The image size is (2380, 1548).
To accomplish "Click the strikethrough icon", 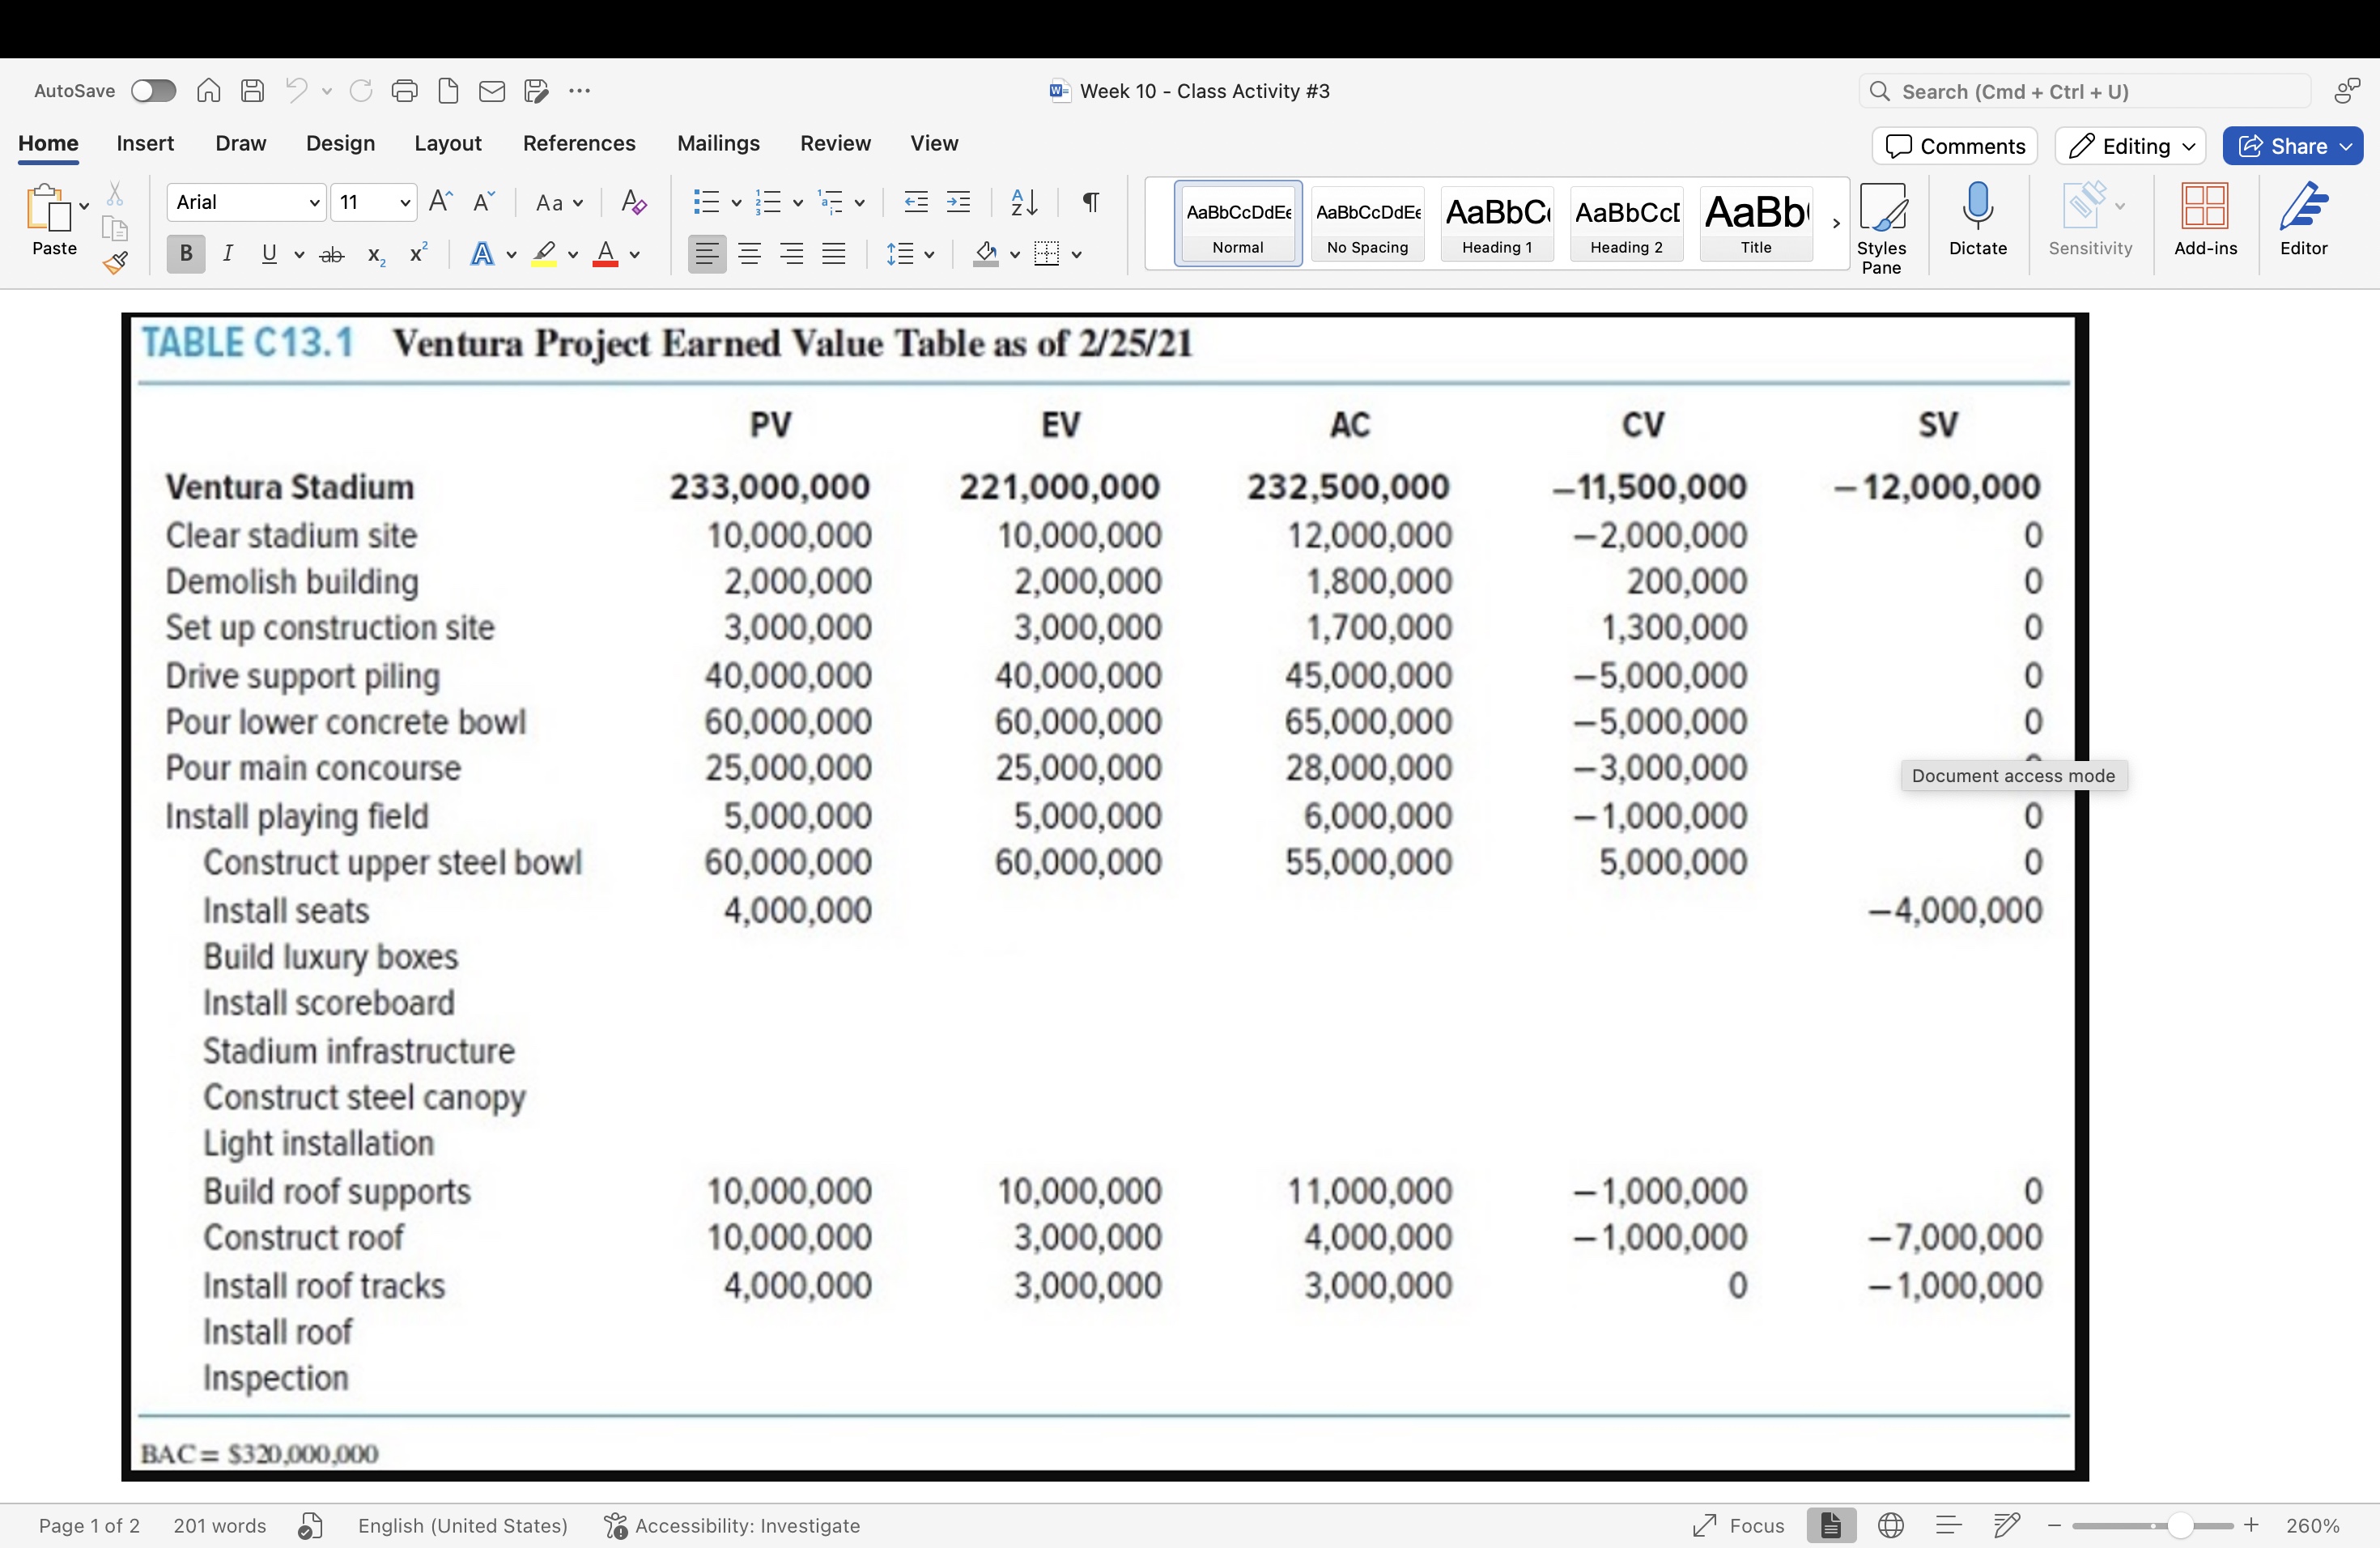I will tap(331, 254).
